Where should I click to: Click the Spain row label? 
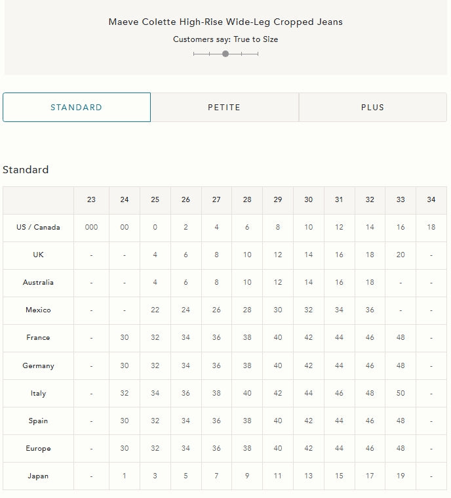(39, 421)
